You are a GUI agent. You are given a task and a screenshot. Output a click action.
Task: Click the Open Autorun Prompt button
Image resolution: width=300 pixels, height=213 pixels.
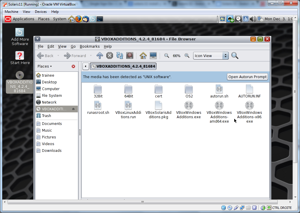tap(247, 77)
